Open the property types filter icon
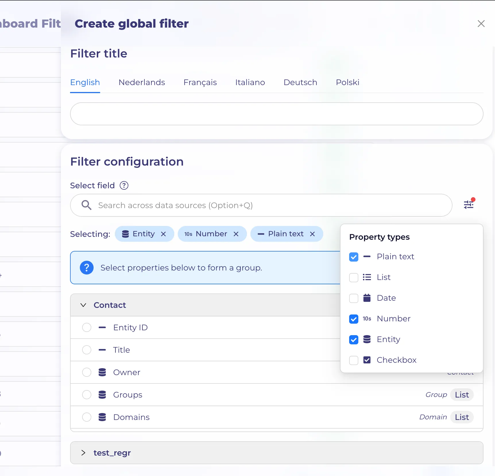The height and width of the screenshot is (476, 495). 469,205
